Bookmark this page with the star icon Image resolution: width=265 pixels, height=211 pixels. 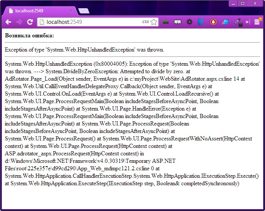click(154, 22)
